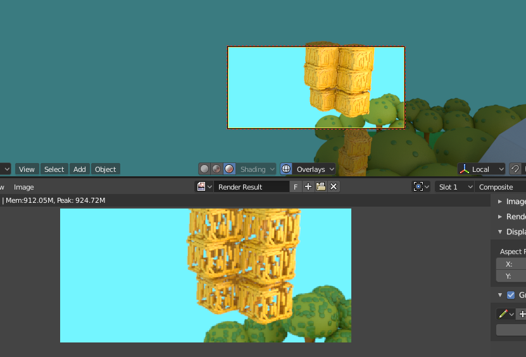526x357 pixels.
Task: Open the Add menu
Action: click(80, 169)
